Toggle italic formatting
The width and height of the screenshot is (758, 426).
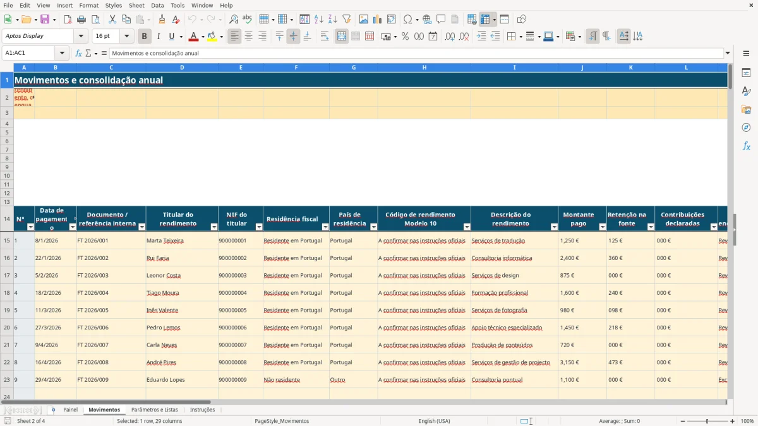[159, 37]
